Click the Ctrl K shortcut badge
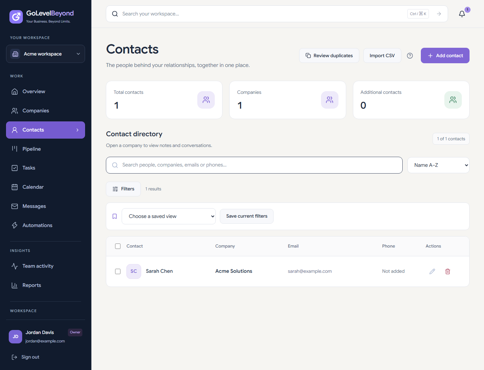This screenshot has width=484, height=370. click(x=418, y=14)
